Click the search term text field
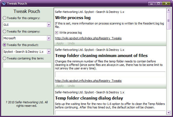This screenshot has height=117, width=173. click(x=27, y=65)
